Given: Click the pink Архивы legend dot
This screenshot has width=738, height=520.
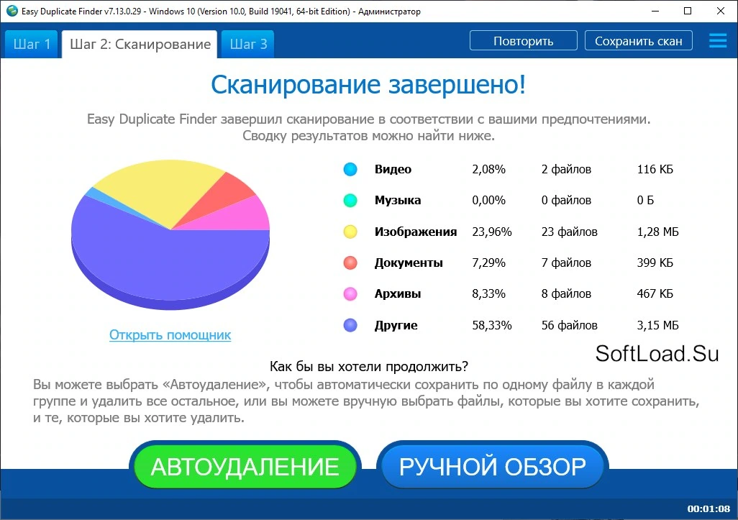Looking at the screenshot, I should click(350, 293).
